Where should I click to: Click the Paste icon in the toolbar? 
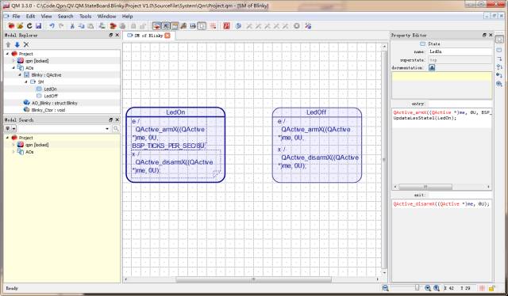pyautogui.click(x=90, y=26)
